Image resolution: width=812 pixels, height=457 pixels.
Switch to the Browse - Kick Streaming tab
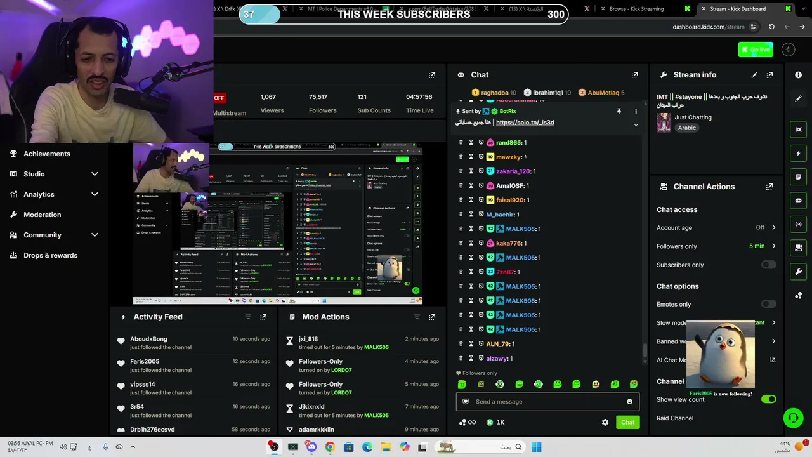[636, 9]
